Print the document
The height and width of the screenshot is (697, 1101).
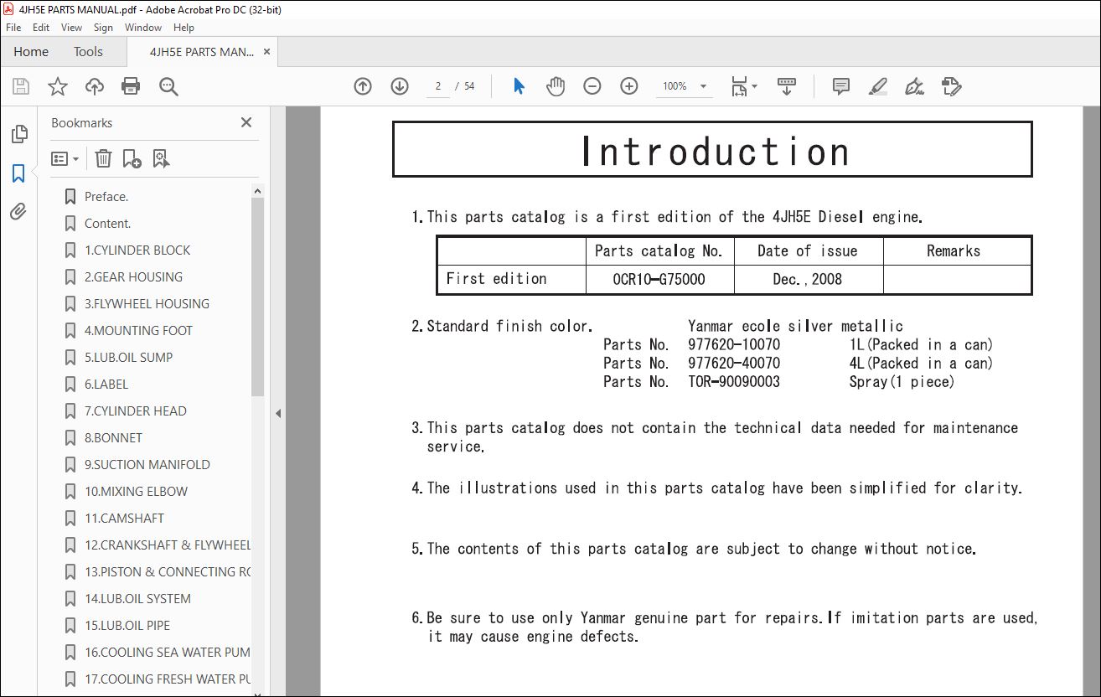pos(131,86)
